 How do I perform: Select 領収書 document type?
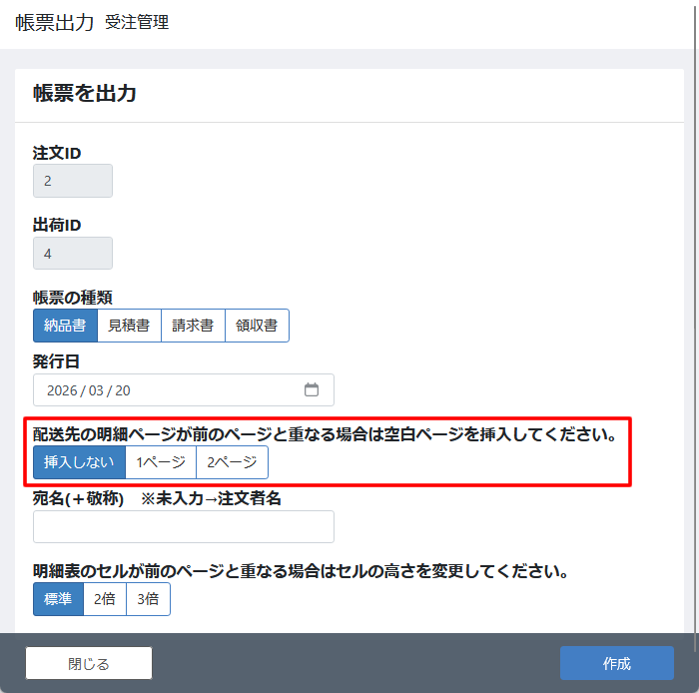point(257,326)
